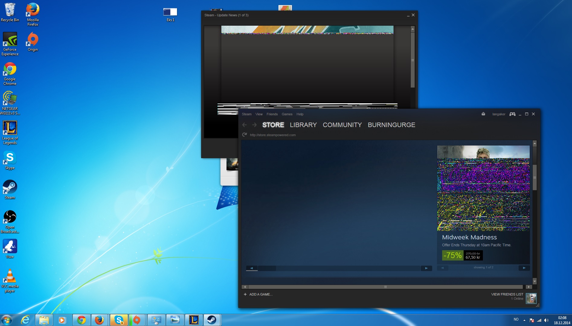
Task: Switch to the LIBRARY tab
Action: coord(303,125)
